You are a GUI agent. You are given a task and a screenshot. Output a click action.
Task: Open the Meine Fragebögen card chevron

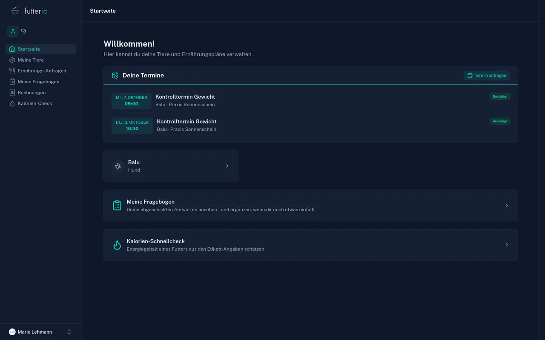click(507, 205)
